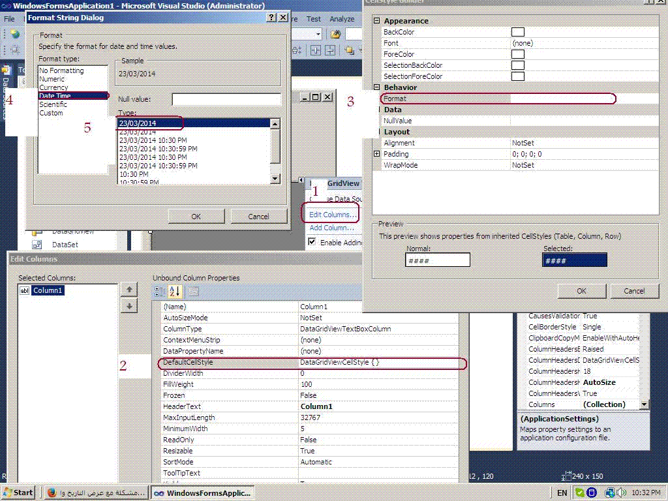Collapse the Behavior category
Screen dimensions: 668x501
tap(376, 87)
